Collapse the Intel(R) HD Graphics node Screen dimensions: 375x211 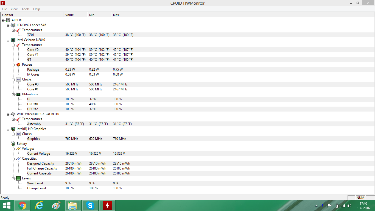[x=8, y=129]
